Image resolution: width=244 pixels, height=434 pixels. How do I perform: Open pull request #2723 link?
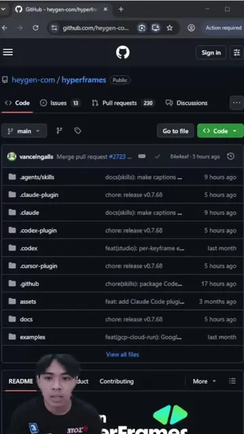pos(117,157)
